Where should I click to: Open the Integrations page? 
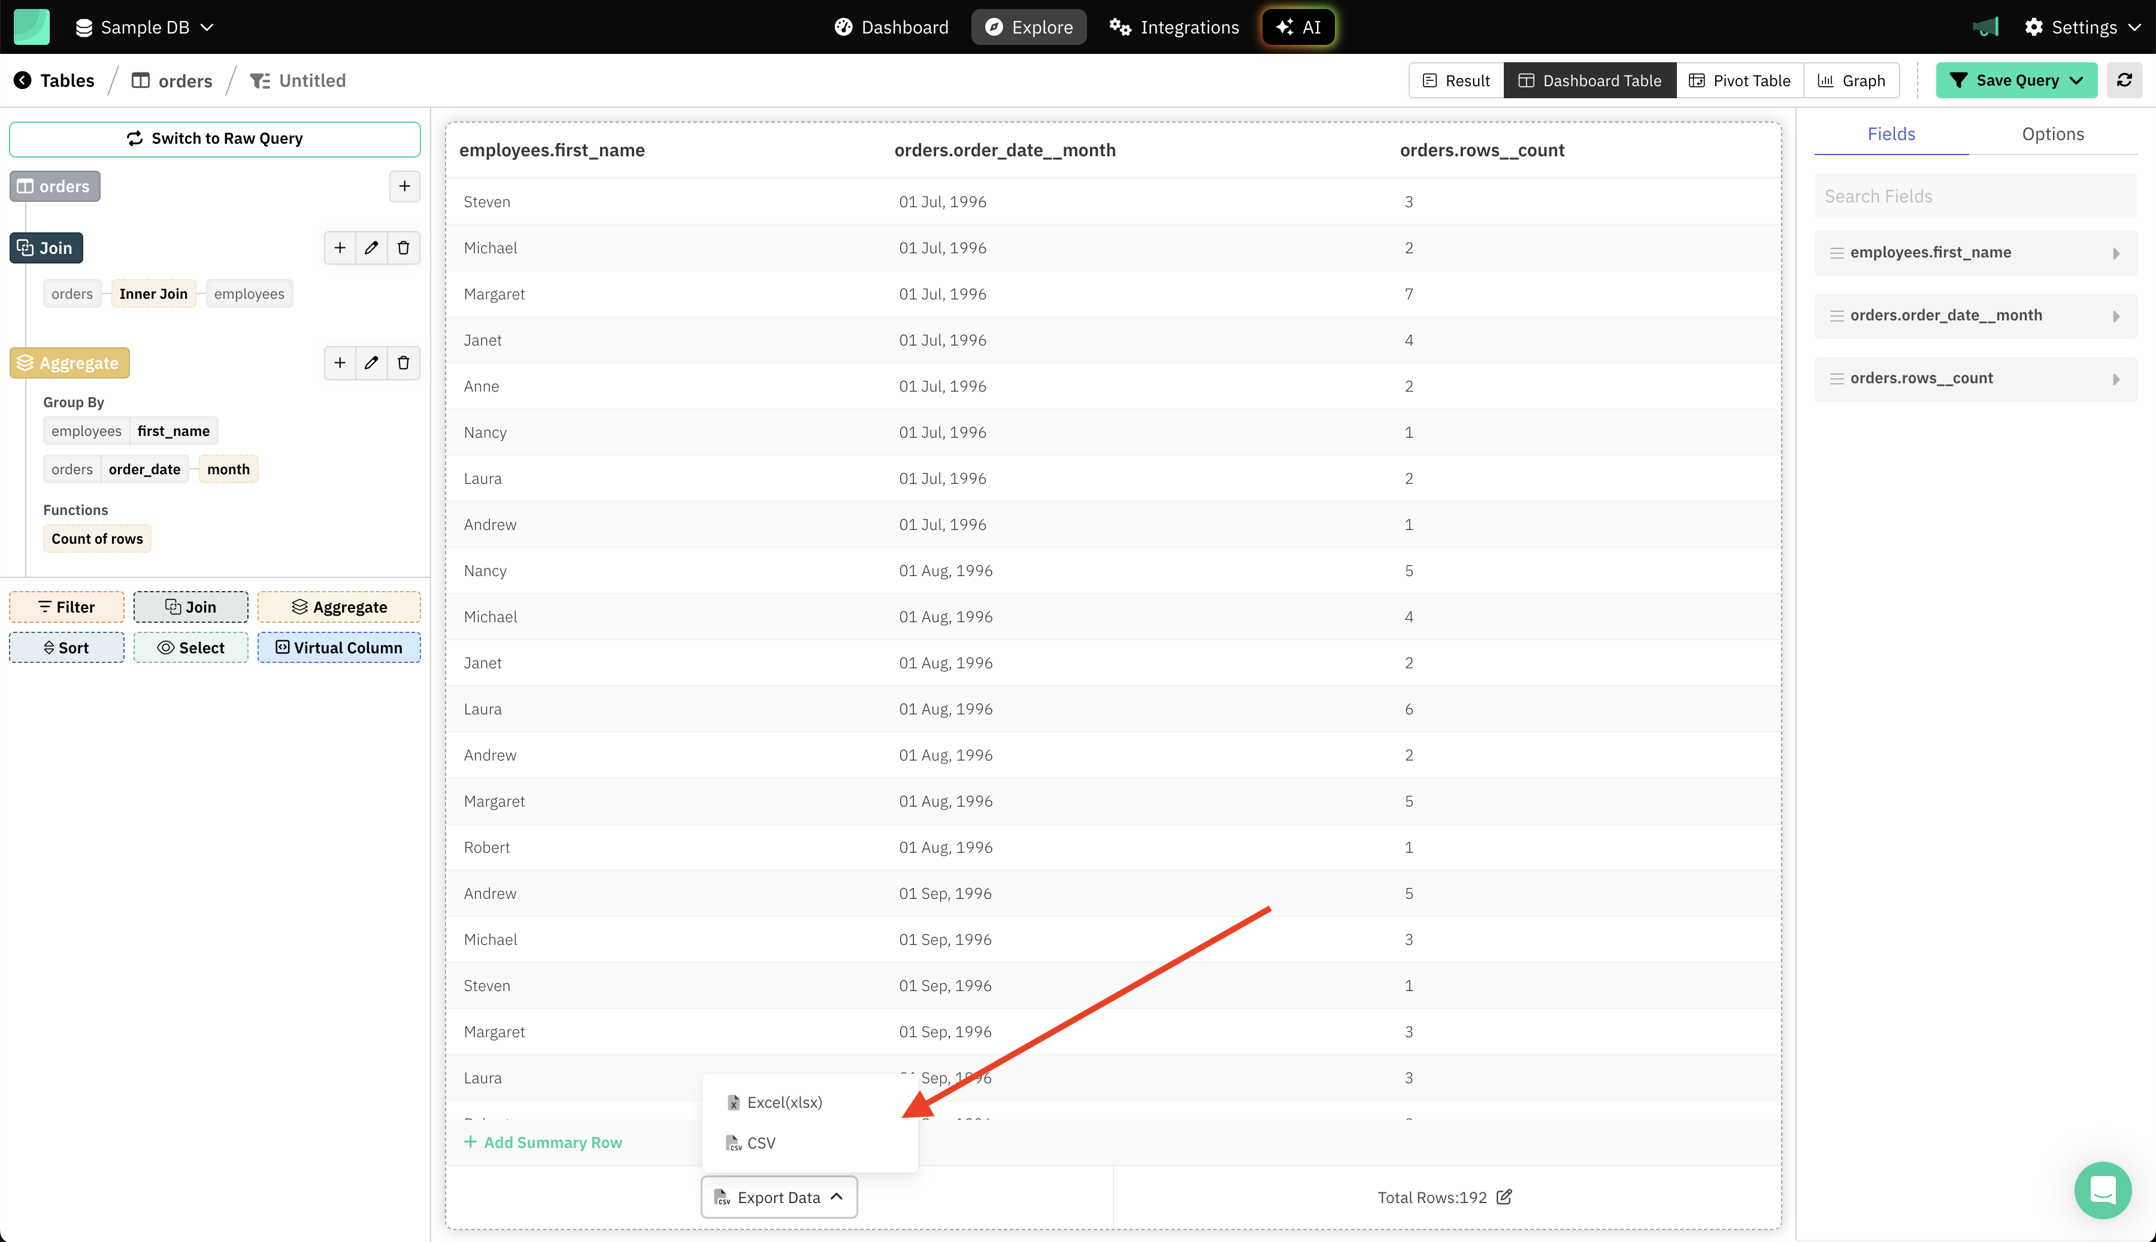click(x=1173, y=28)
